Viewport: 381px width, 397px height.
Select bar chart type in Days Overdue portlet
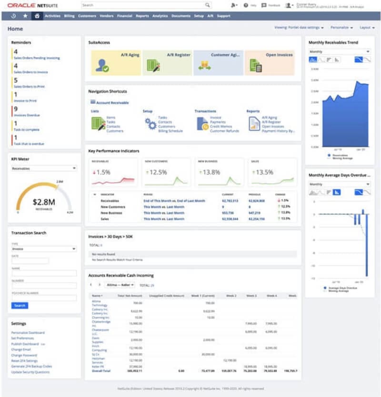(x=329, y=193)
